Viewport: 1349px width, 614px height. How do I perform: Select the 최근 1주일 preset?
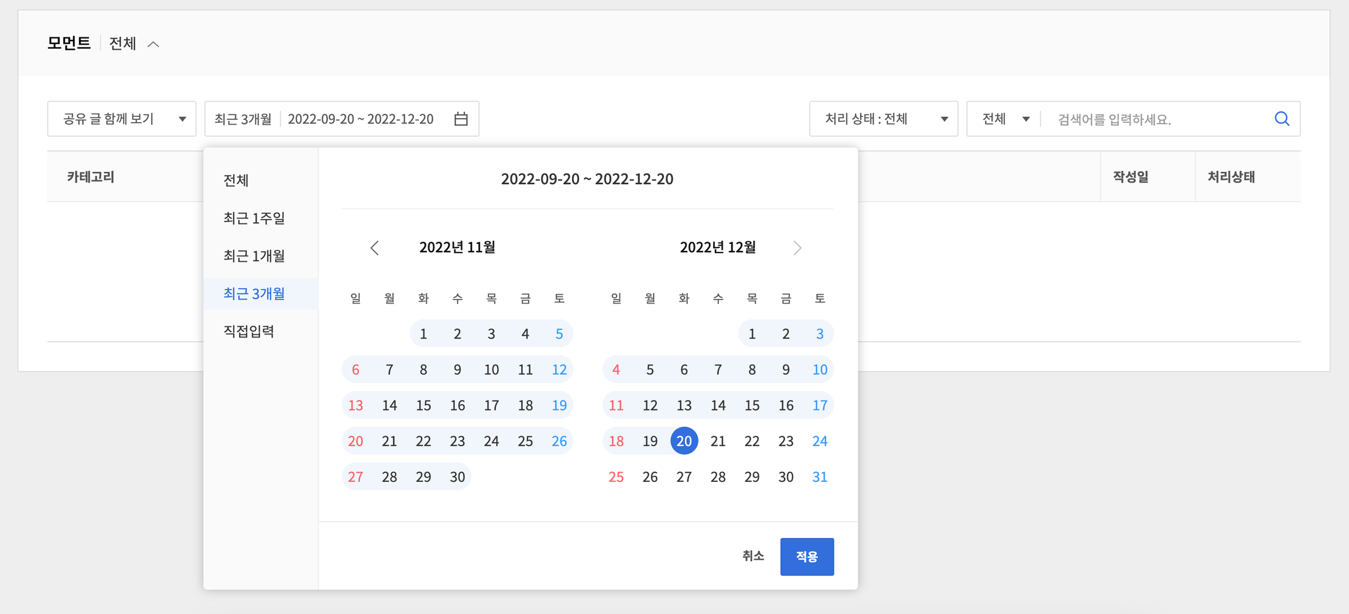(x=254, y=218)
